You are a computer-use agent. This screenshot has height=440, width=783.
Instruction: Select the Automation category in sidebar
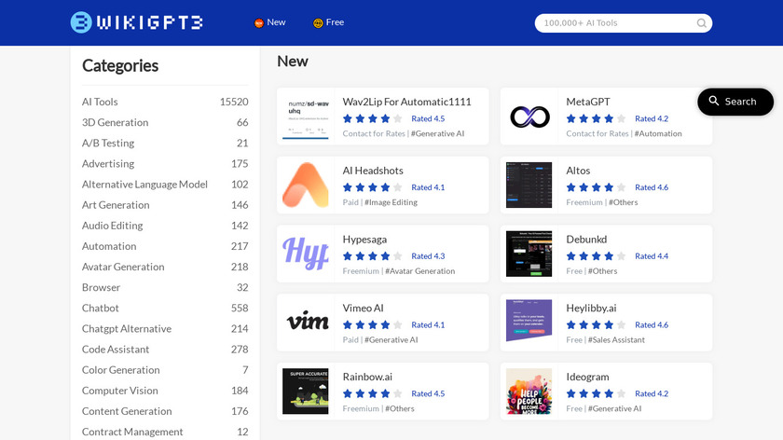165,246
